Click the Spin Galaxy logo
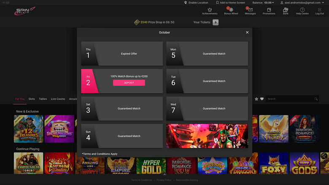The image size is (329, 185). [x=25, y=11]
